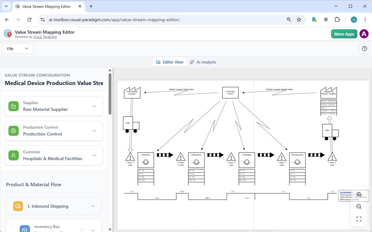This screenshot has height=232, width=372.
Task: Expand the 1. Inbound Shipping section
Action: pyautogui.click(x=93, y=206)
